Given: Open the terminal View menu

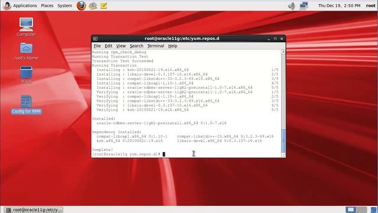Looking at the screenshot, I should tap(120, 46).
